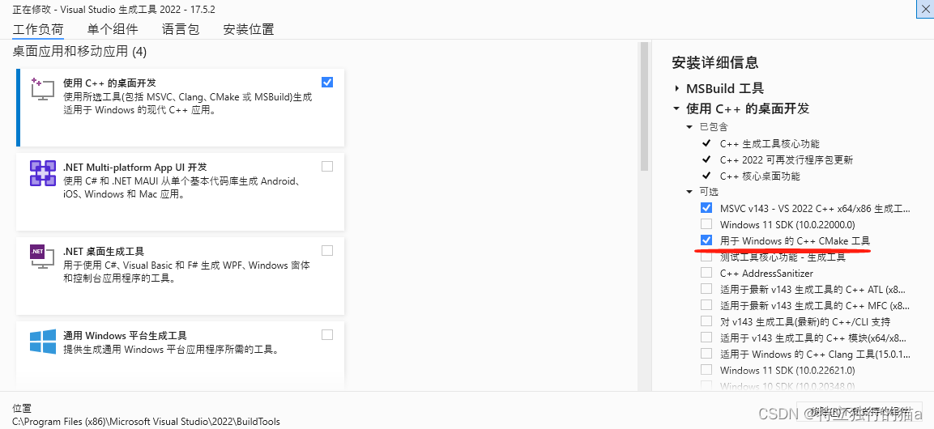Select the 使用 C++ 的桌面开发 workload title
Screen dimensions: 934x429
pos(109,83)
